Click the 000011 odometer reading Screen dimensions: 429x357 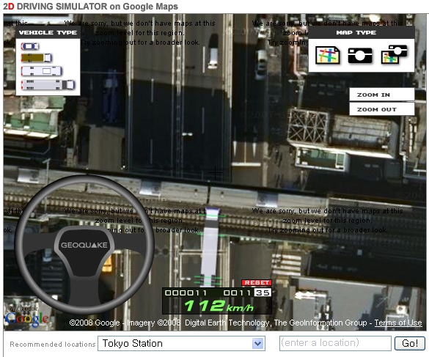point(186,293)
